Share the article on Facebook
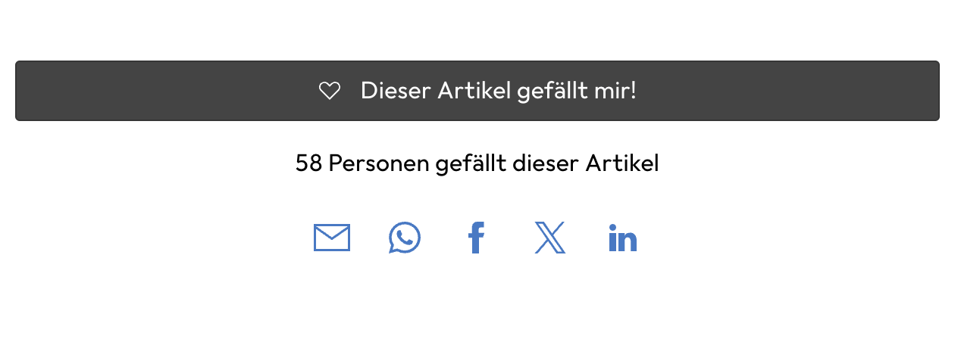This screenshot has height=342, width=961. point(476,238)
